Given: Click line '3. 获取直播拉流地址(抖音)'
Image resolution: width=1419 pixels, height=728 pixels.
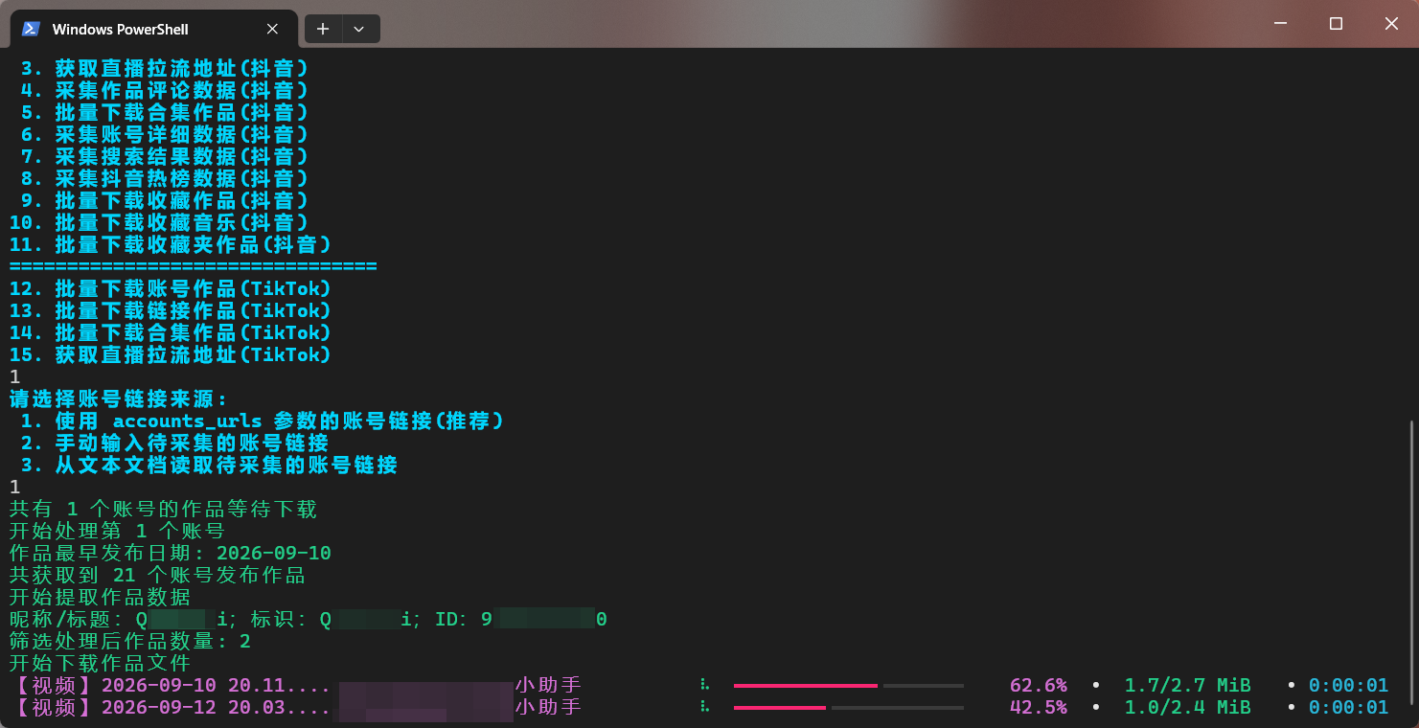Looking at the screenshot, I should point(164,68).
